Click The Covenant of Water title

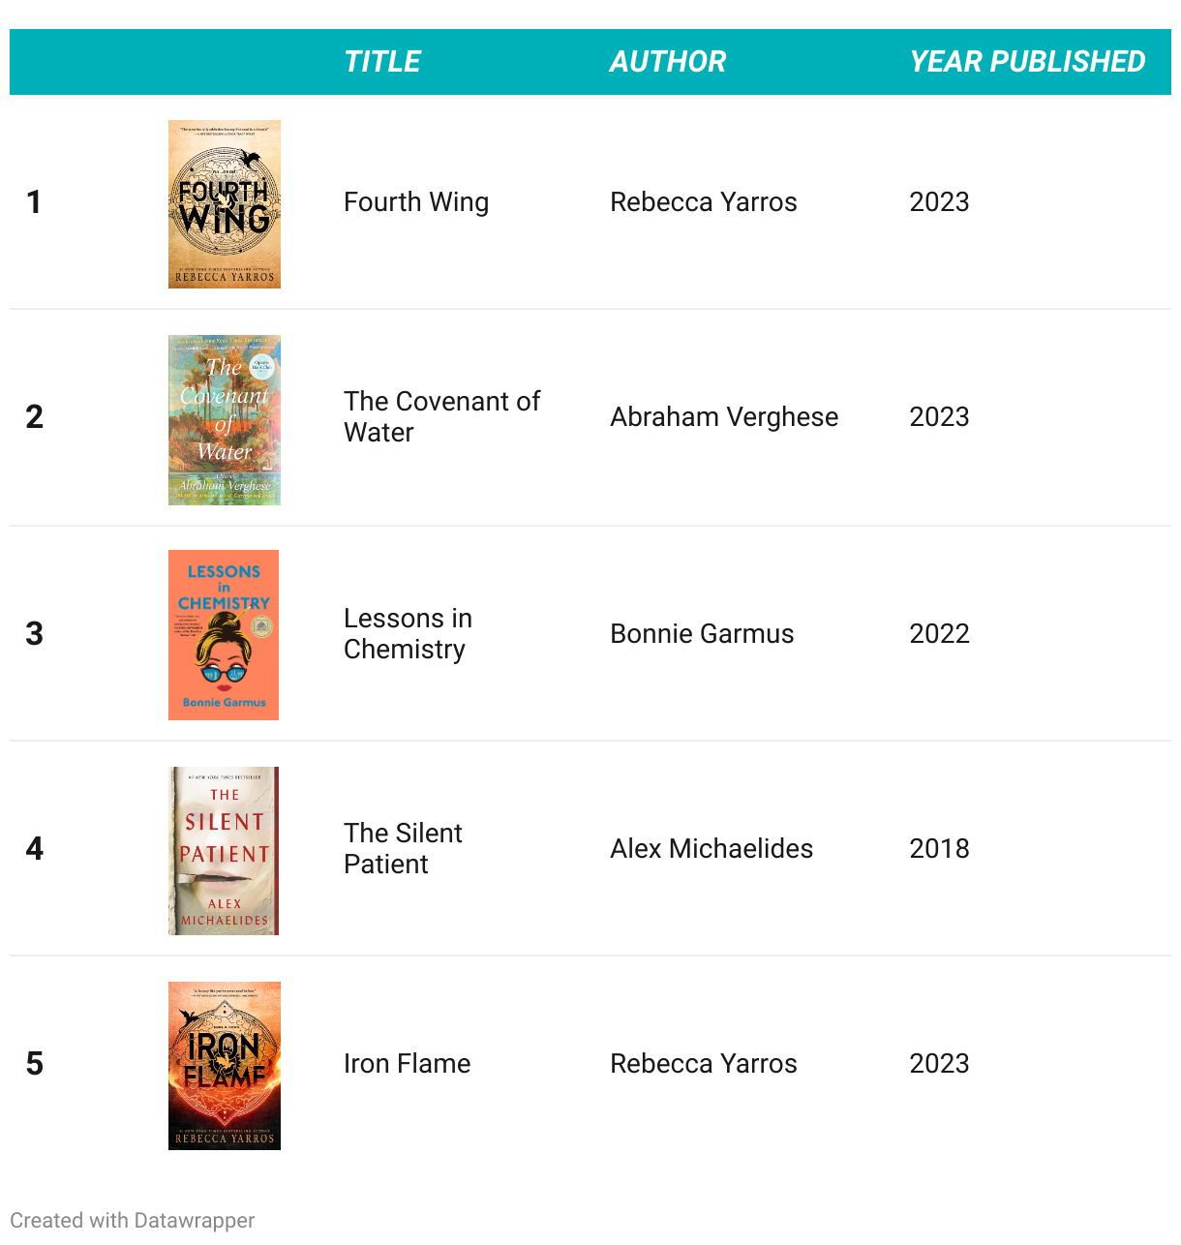click(x=441, y=416)
